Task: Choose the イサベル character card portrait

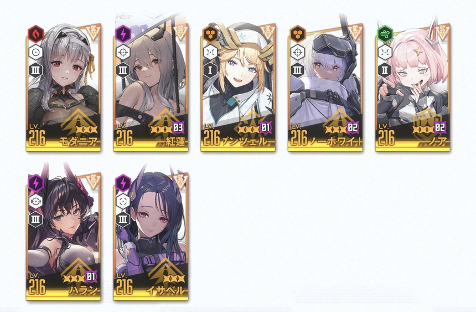Action: (x=151, y=237)
